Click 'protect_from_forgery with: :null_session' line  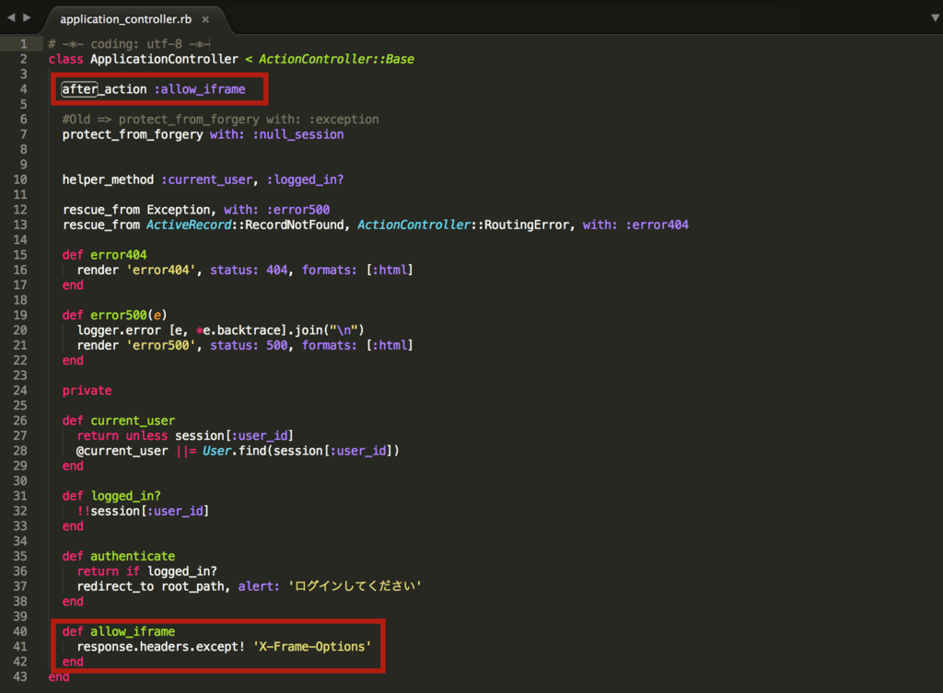tap(204, 134)
